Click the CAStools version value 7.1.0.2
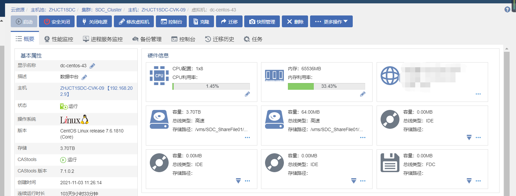This screenshot has height=196, width=516. [67, 171]
